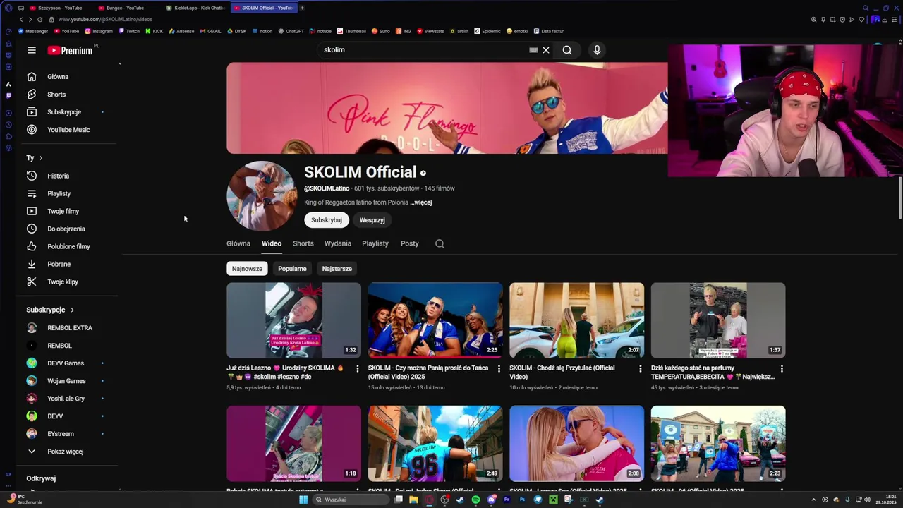Open options menu for "Czy można Panią prosić do Tańca"

(x=499, y=368)
